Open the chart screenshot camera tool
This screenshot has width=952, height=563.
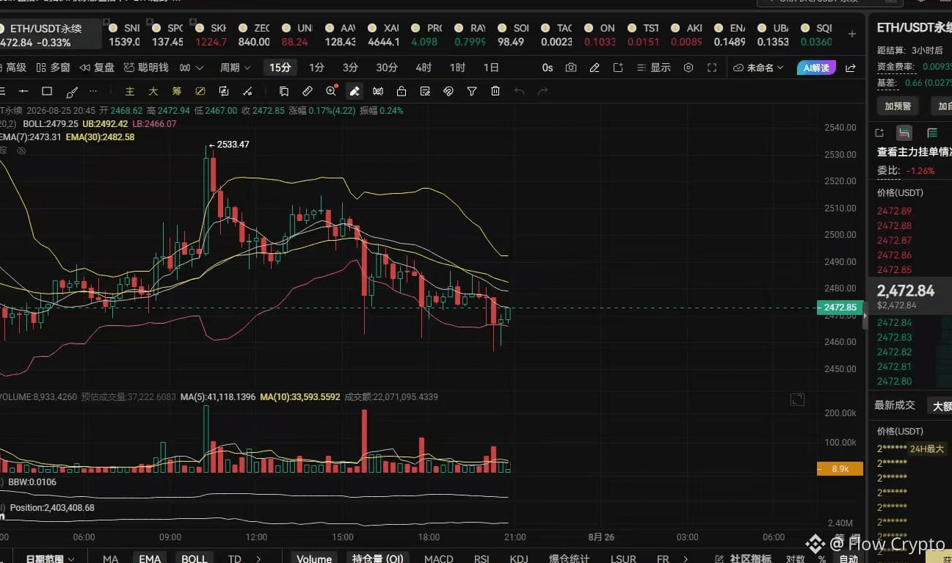pos(571,68)
